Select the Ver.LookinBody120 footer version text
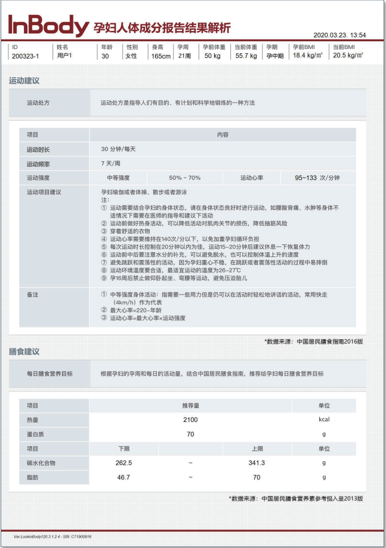The width and height of the screenshot is (386, 548). coord(53,537)
